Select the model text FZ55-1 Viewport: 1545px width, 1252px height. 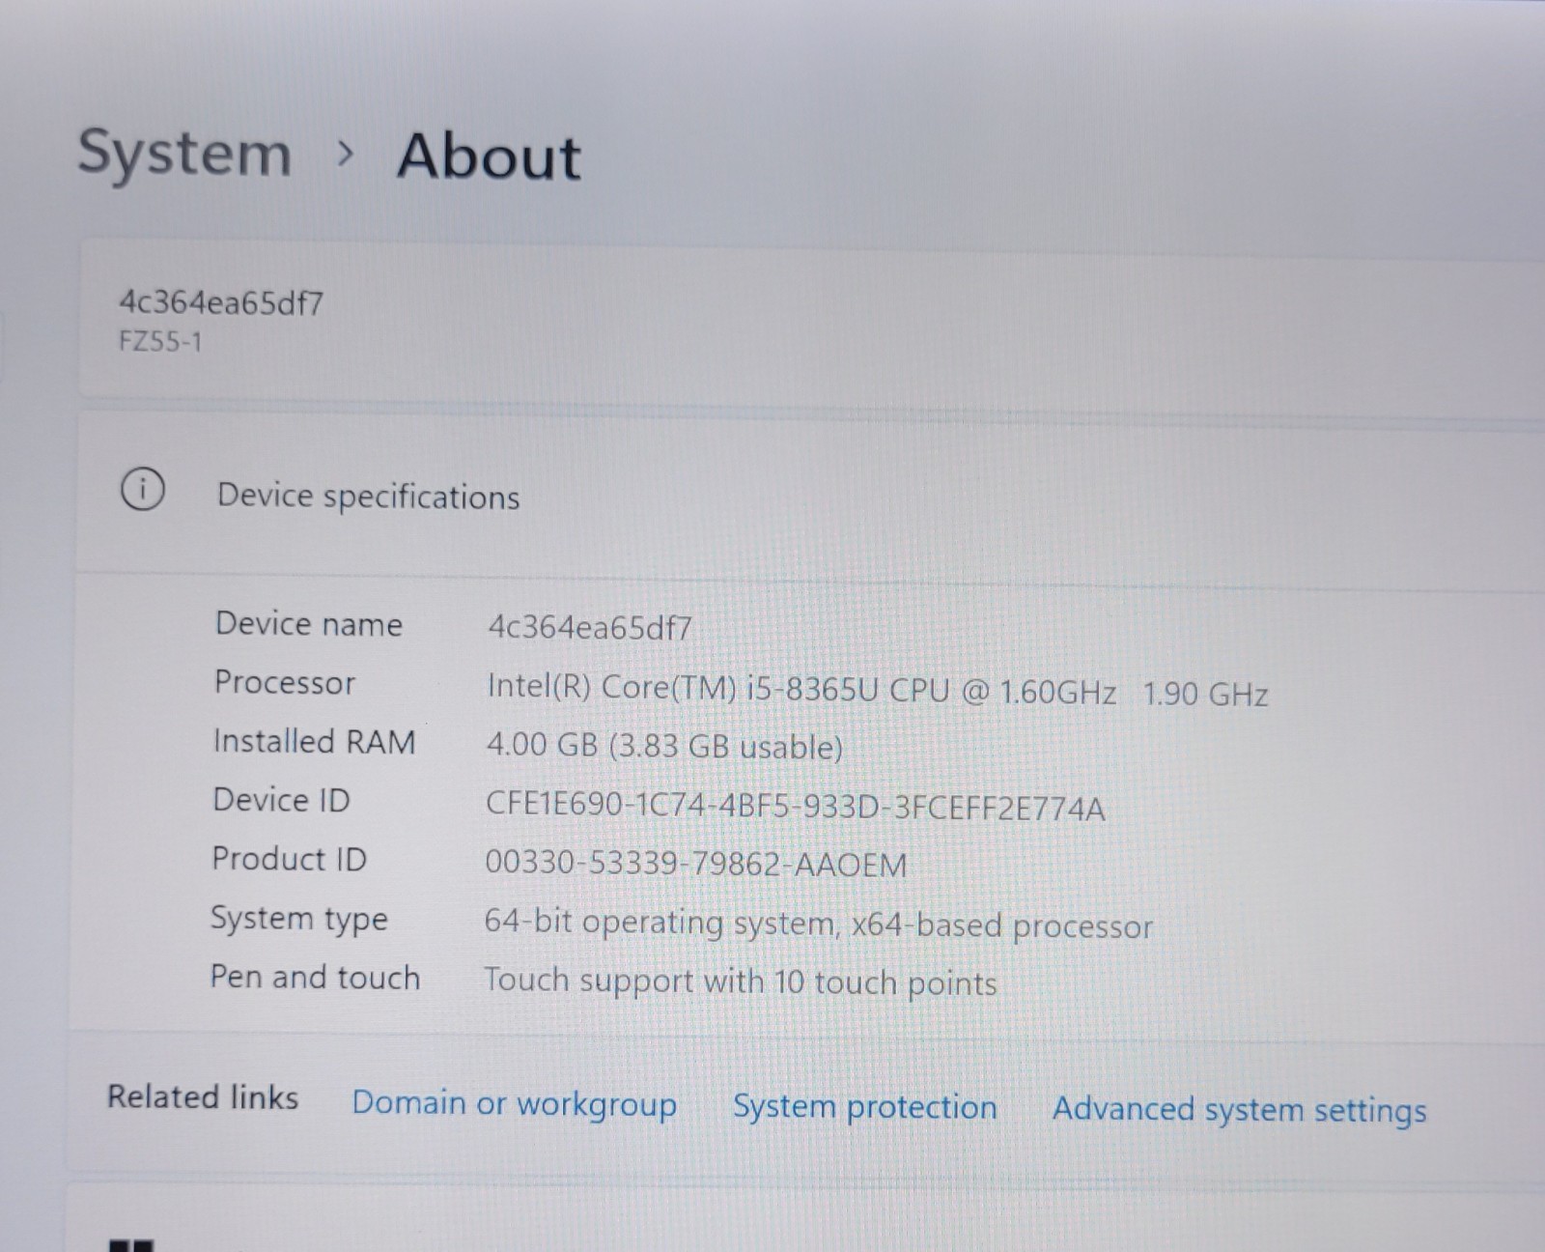click(160, 342)
